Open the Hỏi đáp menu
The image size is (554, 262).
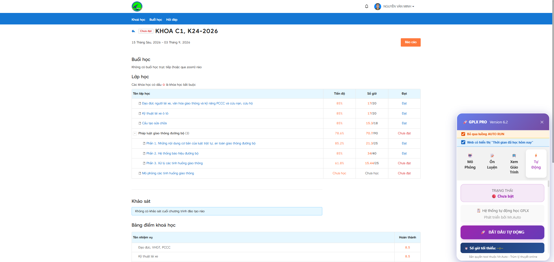(x=172, y=20)
